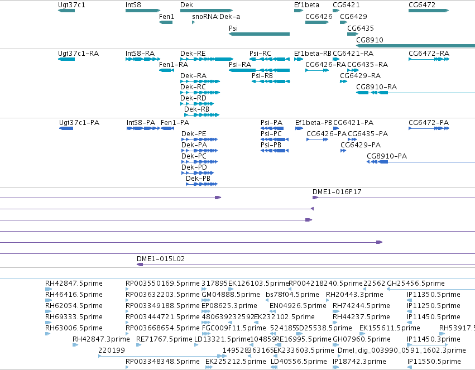This screenshot has height=370, width=475.
Task: Click the Dek-PB protein label
Action: coord(198,179)
